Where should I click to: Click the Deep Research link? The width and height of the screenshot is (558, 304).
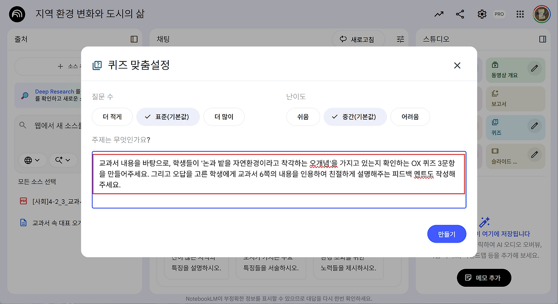pyautogui.click(x=54, y=91)
